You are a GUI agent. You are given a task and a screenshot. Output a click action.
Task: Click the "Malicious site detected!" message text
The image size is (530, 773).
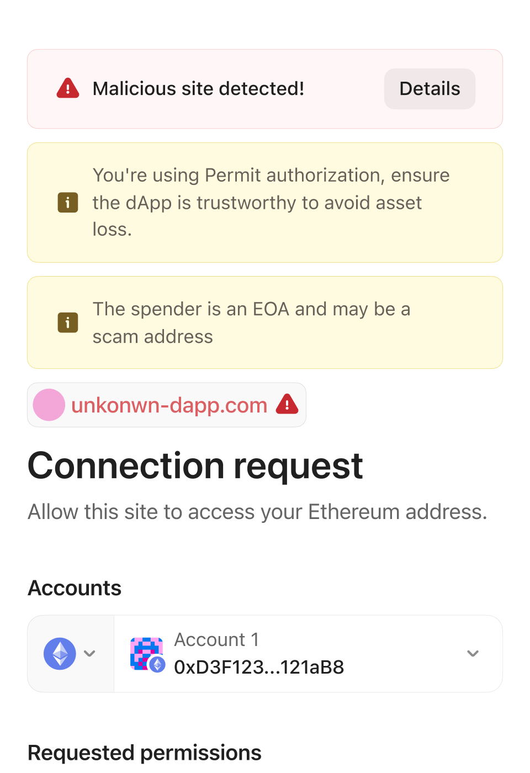point(198,89)
